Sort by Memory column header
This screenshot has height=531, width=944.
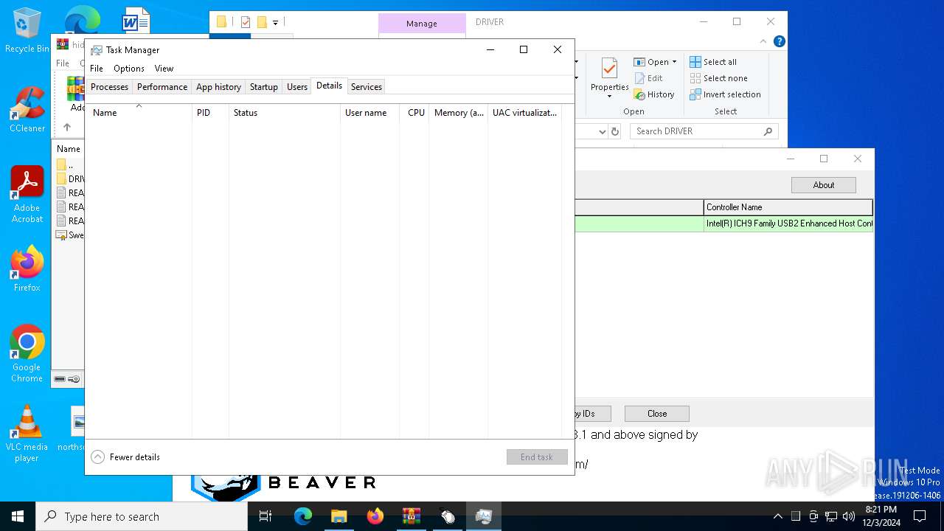pyautogui.click(x=459, y=113)
